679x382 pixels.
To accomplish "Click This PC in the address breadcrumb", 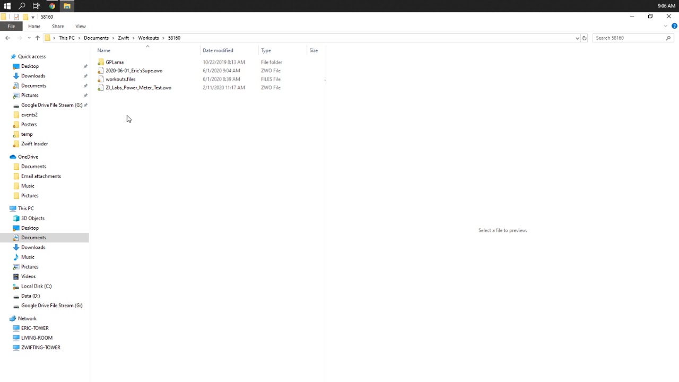I will click(x=67, y=38).
